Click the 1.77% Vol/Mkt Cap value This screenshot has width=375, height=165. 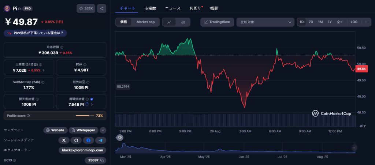pos(29,88)
